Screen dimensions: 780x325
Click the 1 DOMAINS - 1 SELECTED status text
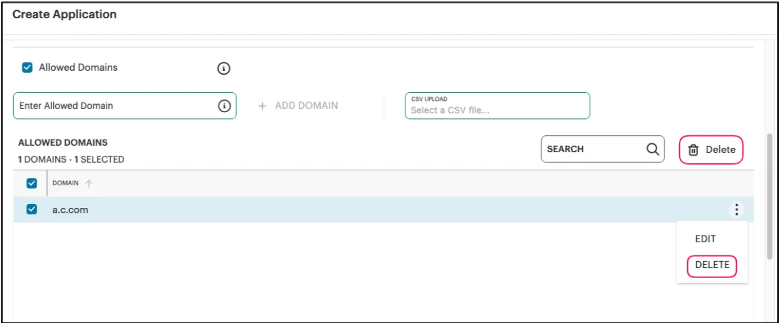71,160
